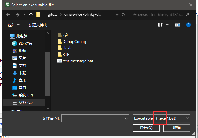Click the Up one level arrow
198x138 pixels.
31,15
